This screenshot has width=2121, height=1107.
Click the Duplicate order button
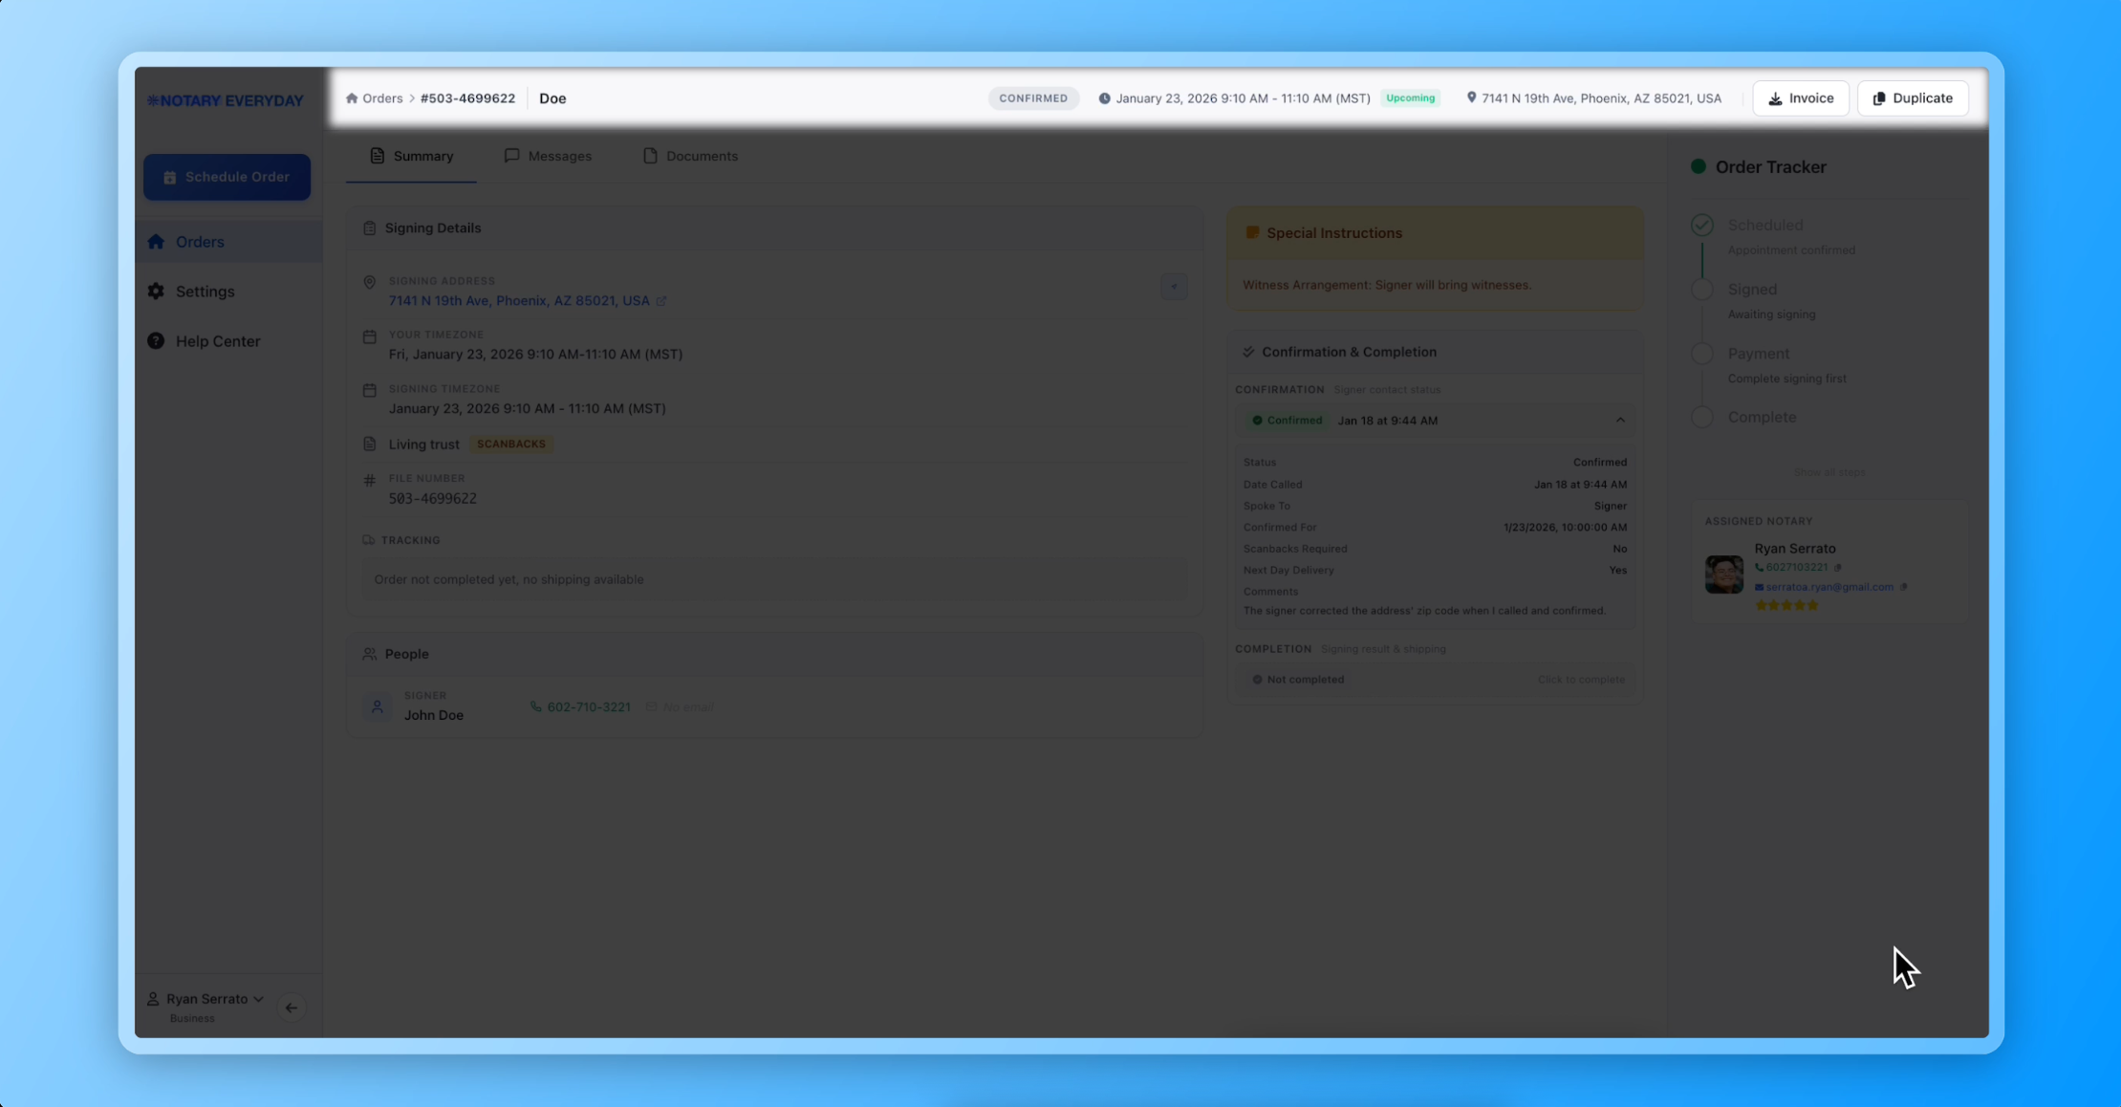[x=1912, y=98]
